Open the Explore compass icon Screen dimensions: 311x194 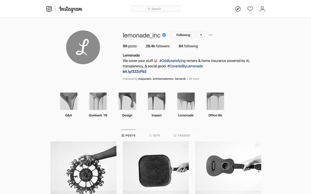pyautogui.click(x=238, y=9)
